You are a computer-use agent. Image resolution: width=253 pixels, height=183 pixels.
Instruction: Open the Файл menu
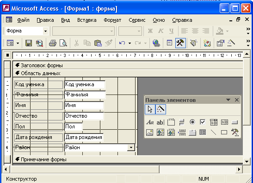click(x=24, y=20)
